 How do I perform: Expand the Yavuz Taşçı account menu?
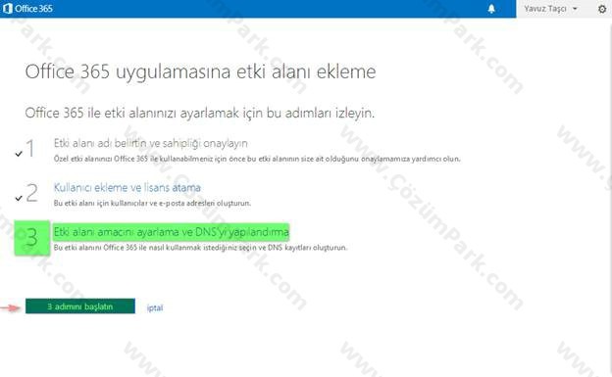coord(551,9)
